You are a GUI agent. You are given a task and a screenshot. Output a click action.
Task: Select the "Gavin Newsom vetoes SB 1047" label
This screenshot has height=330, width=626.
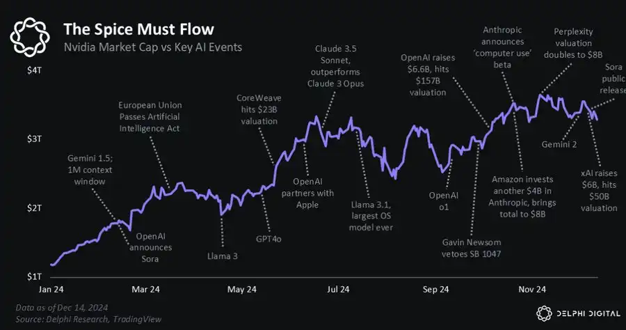pos(472,248)
